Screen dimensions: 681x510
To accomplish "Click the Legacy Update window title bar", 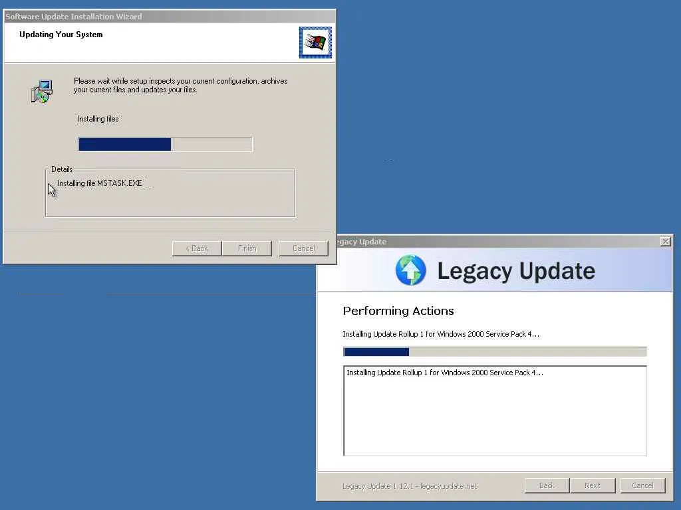I will pos(495,242).
